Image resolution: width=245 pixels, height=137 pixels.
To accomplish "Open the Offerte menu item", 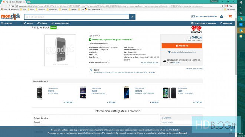I will tap(42, 23).
